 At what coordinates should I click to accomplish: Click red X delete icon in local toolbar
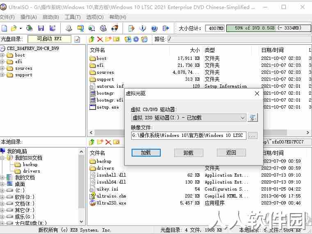click(108, 142)
